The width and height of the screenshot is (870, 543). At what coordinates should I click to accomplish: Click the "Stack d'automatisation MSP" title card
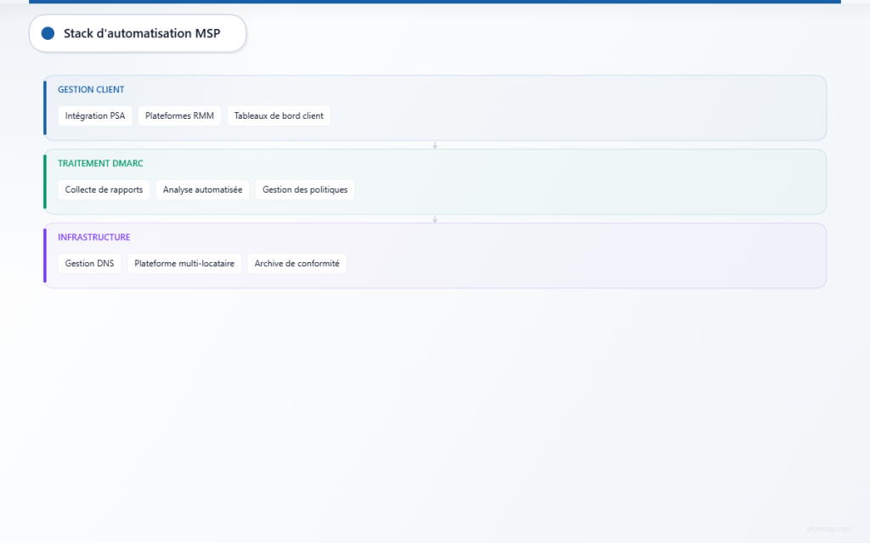[137, 33]
